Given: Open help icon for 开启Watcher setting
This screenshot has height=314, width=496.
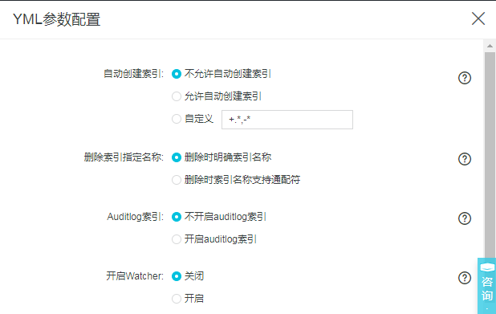Looking at the screenshot, I should click(x=465, y=278).
